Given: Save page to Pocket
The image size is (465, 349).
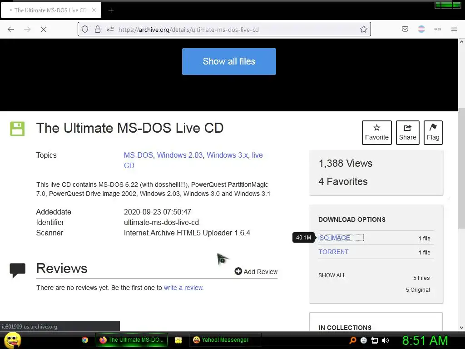Looking at the screenshot, I should (405, 29).
